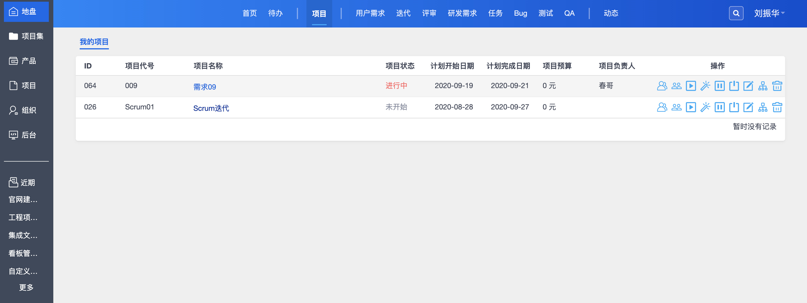Open recent item 看板管… in sidebar
807x303 pixels.
(x=23, y=253)
